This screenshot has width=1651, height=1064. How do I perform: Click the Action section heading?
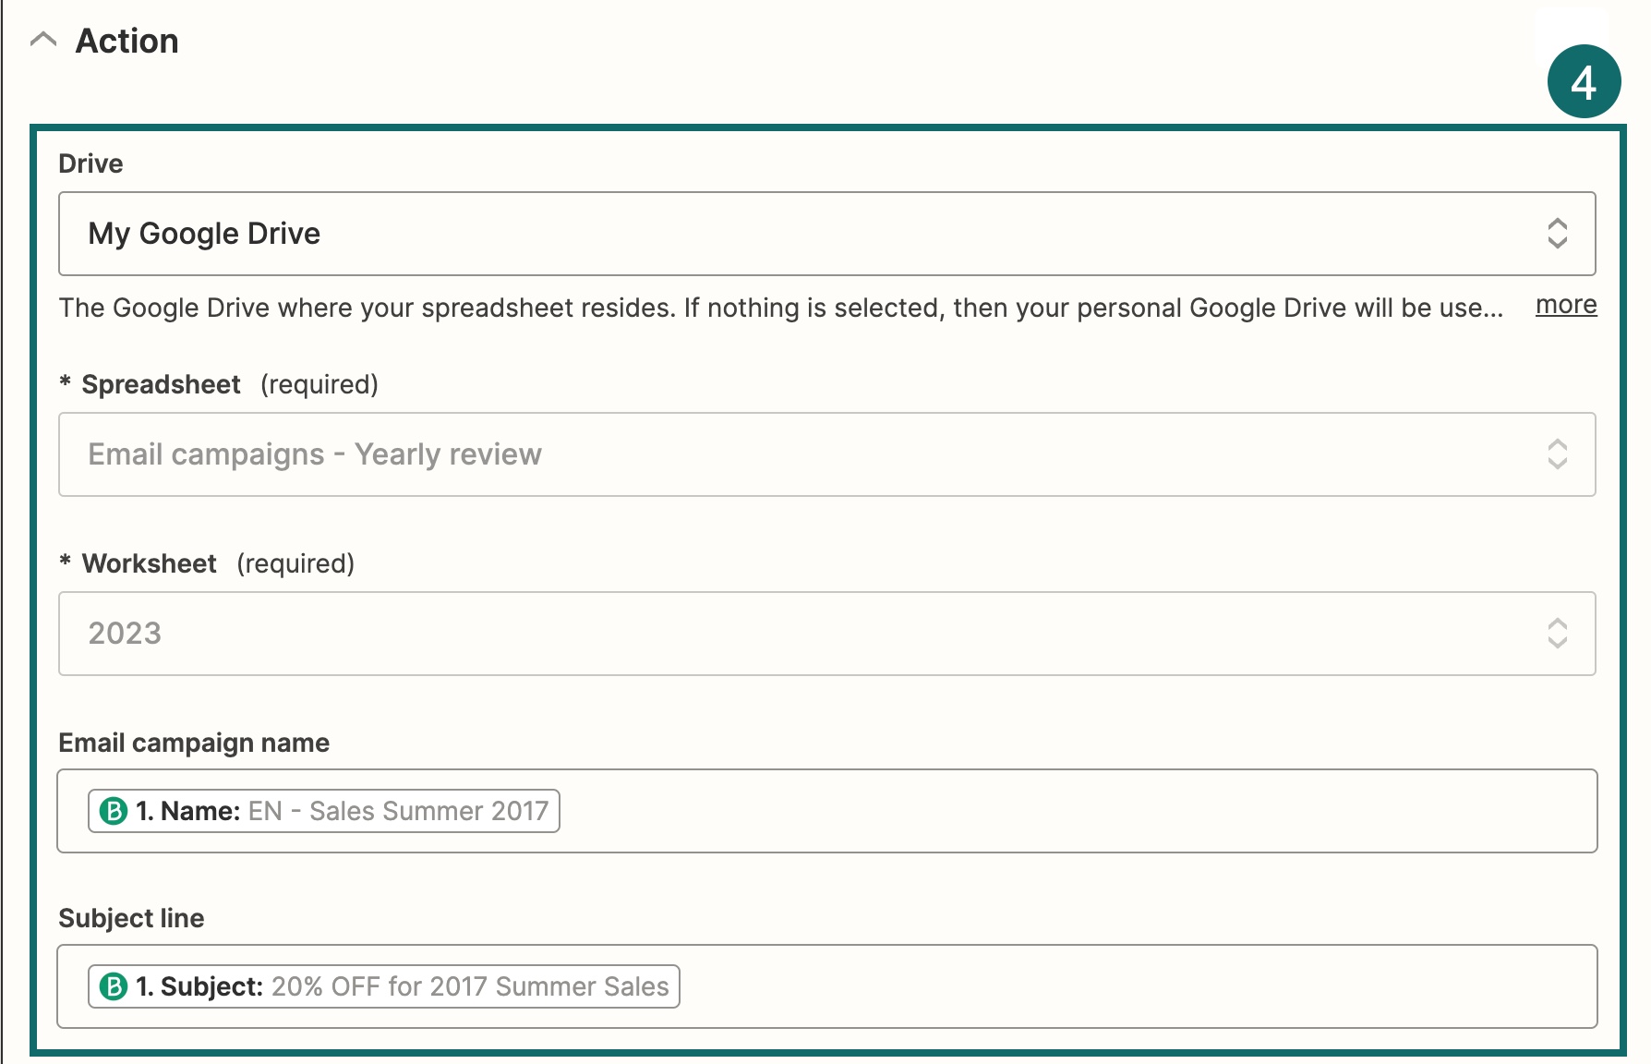[x=127, y=42]
